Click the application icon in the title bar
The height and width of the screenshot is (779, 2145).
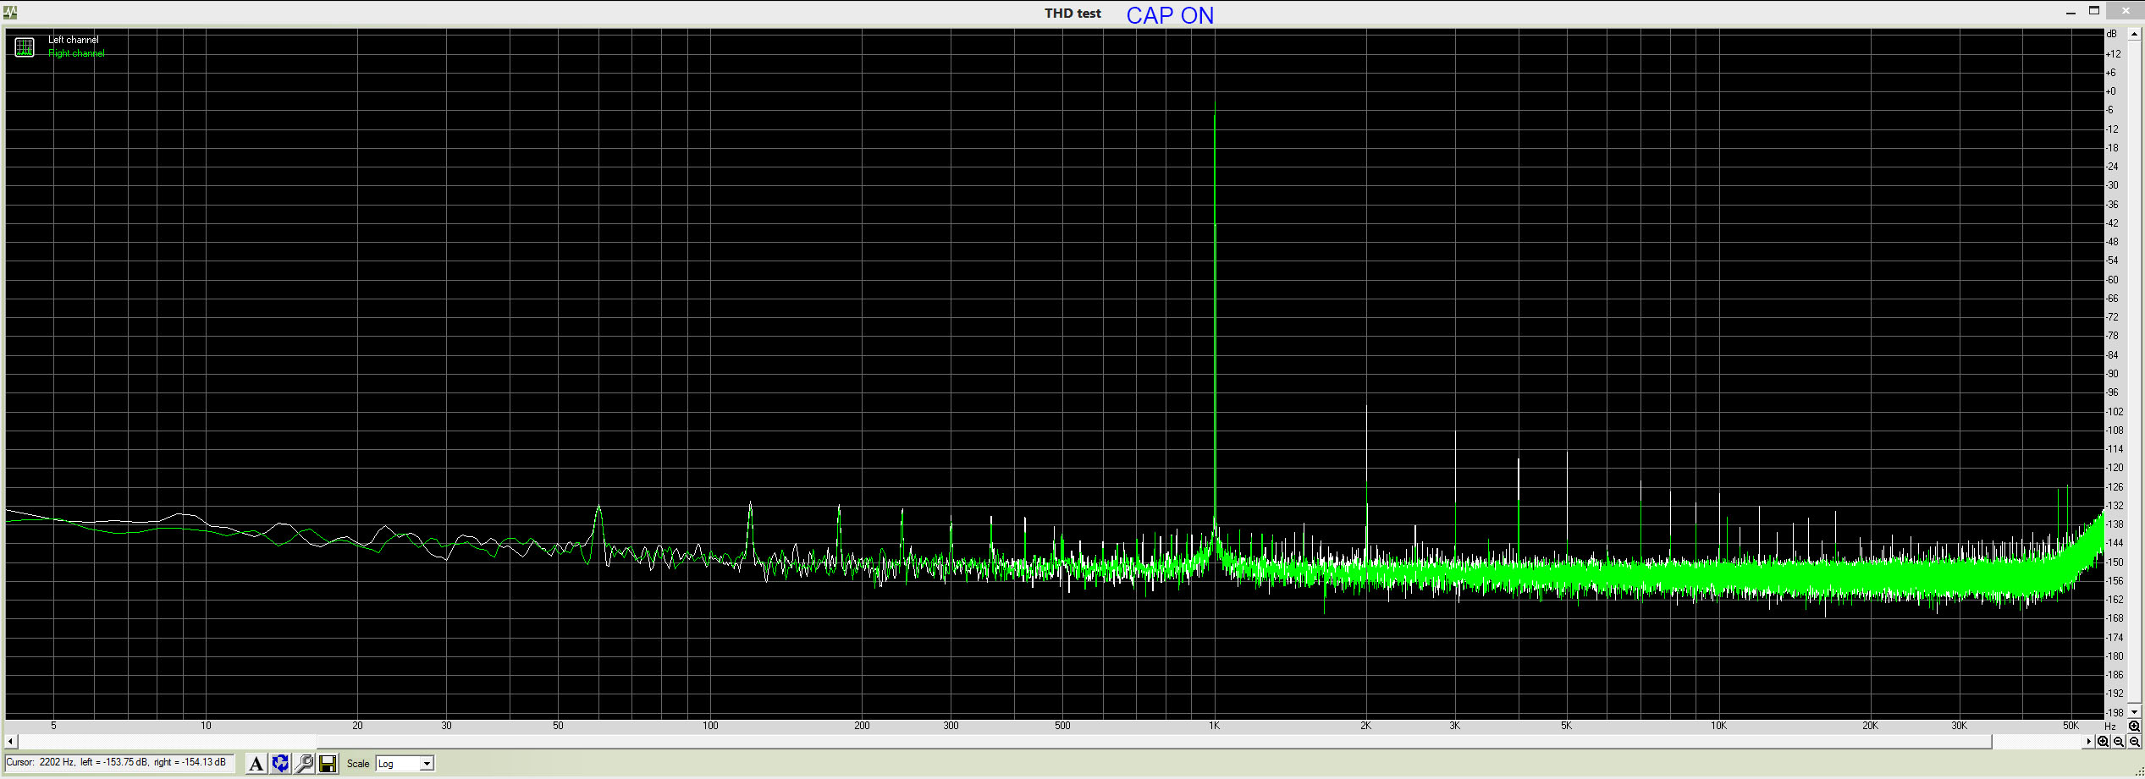pos(10,13)
